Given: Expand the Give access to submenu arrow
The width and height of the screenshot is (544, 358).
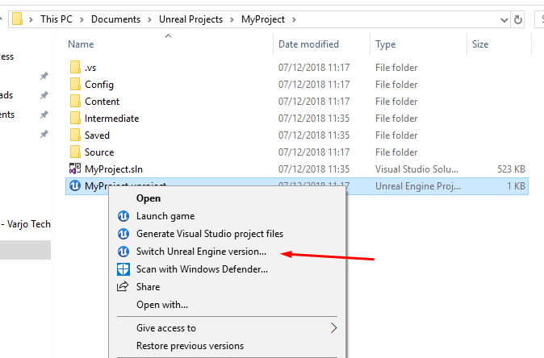Looking at the screenshot, I should click(x=333, y=328).
